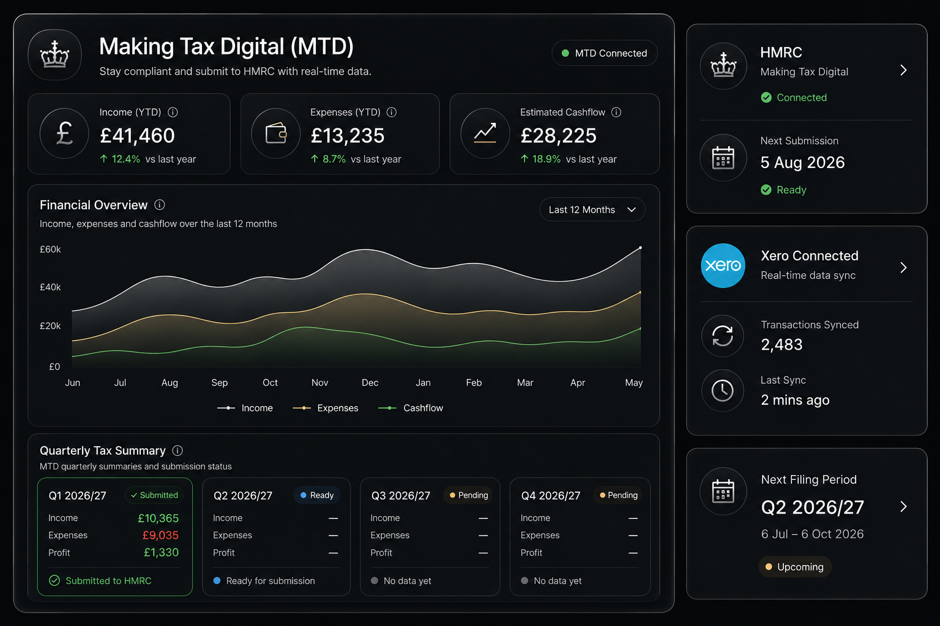Click the info icon beside Quarterly Tax Summary
Image resolution: width=940 pixels, height=626 pixels.
(177, 451)
